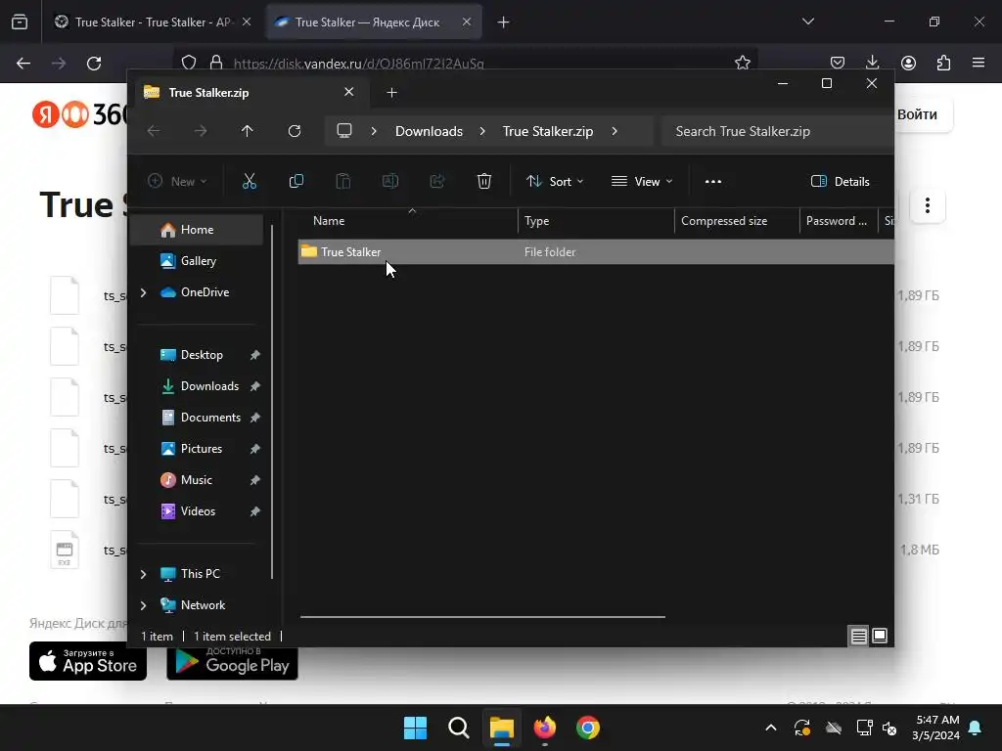The width and height of the screenshot is (1002, 751).
Task: Open Documents in the sidebar
Action: (x=210, y=417)
